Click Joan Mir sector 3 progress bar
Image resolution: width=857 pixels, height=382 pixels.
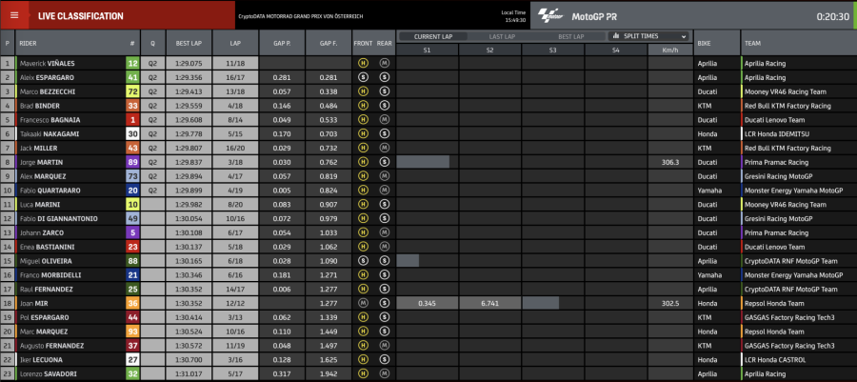coord(541,303)
